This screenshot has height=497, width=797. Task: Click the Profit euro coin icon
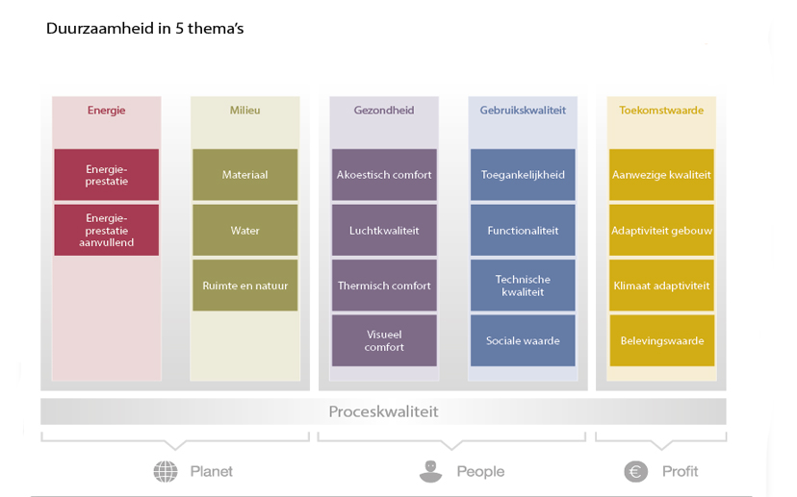pos(636,472)
